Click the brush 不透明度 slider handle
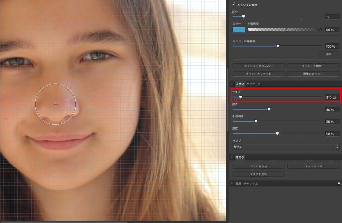The height and width of the screenshot is (223, 342). pos(256,121)
